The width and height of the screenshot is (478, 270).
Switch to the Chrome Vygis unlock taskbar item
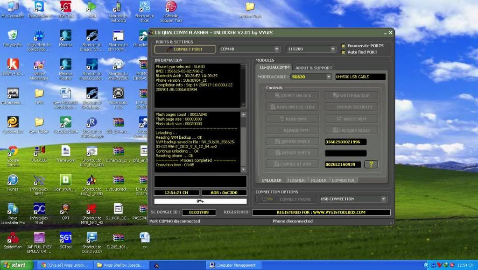[x=66, y=265]
